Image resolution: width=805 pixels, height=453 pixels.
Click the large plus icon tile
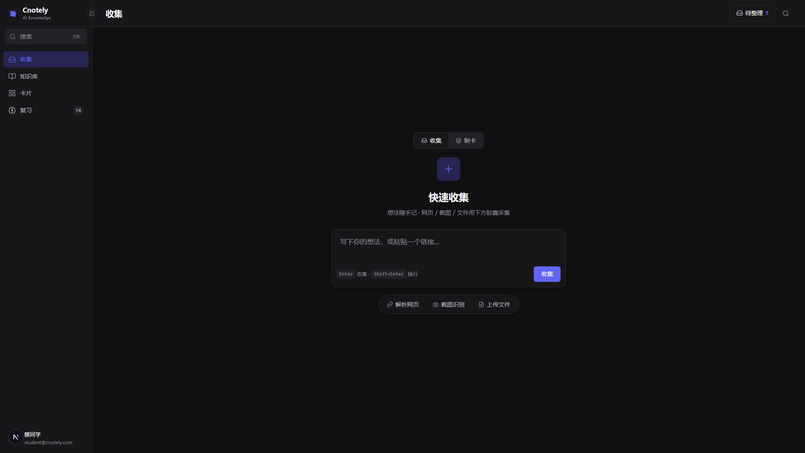449,169
